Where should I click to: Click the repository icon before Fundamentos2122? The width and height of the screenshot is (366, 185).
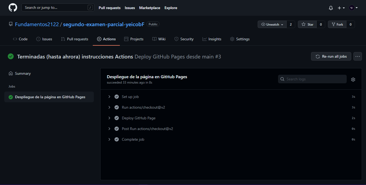coord(11,24)
